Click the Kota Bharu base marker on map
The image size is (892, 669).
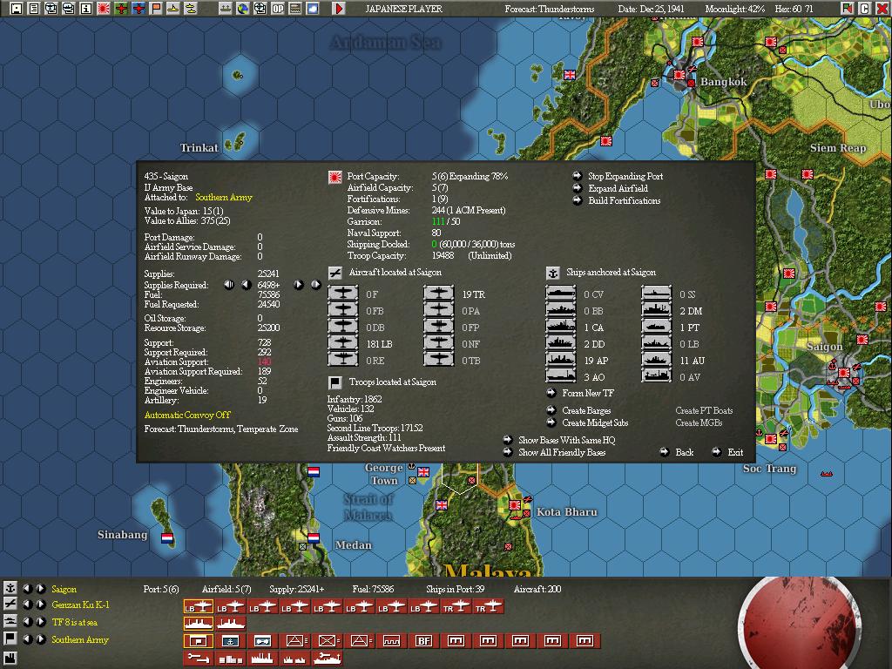click(515, 504)
